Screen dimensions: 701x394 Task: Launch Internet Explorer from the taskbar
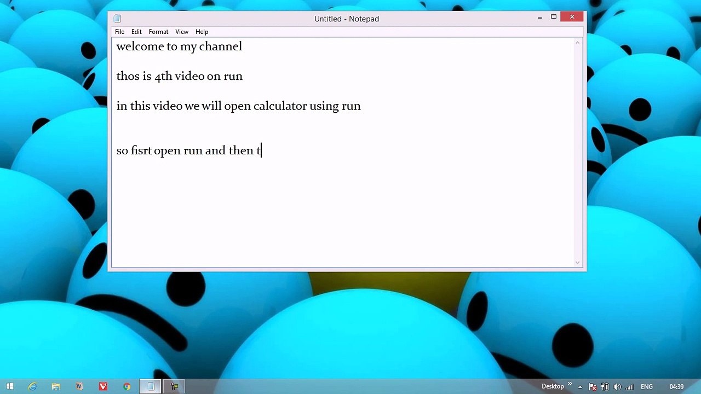coord(33,386)
